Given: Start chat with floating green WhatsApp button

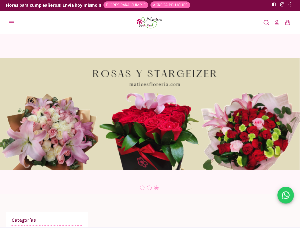Looking at the screenshot, I should [x=286, y=195].
